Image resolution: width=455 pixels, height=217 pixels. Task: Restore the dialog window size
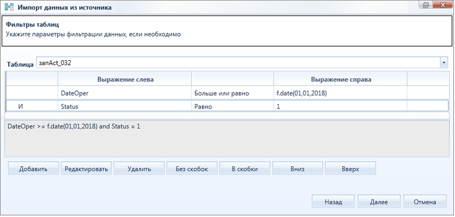(425, 5)
